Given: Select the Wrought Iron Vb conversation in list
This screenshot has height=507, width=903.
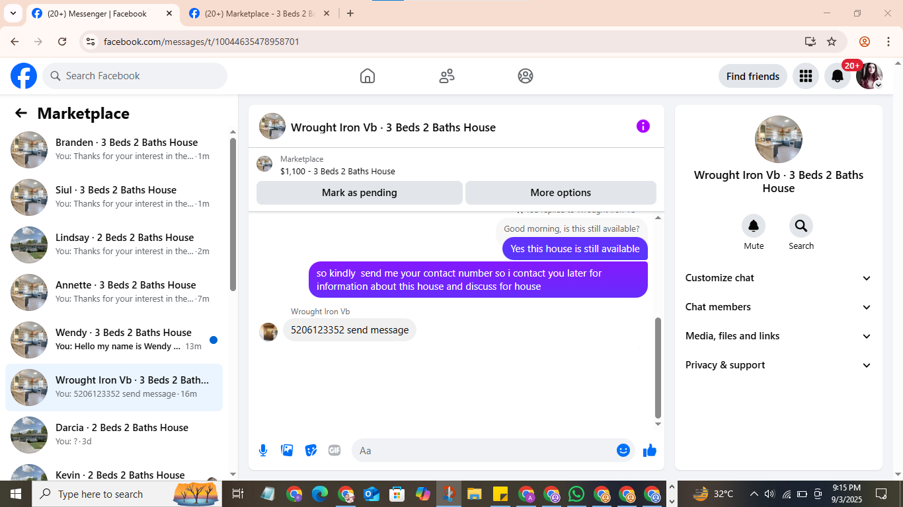Looking at the screenshot, I should pyautogui.click(x=114, y=388).
